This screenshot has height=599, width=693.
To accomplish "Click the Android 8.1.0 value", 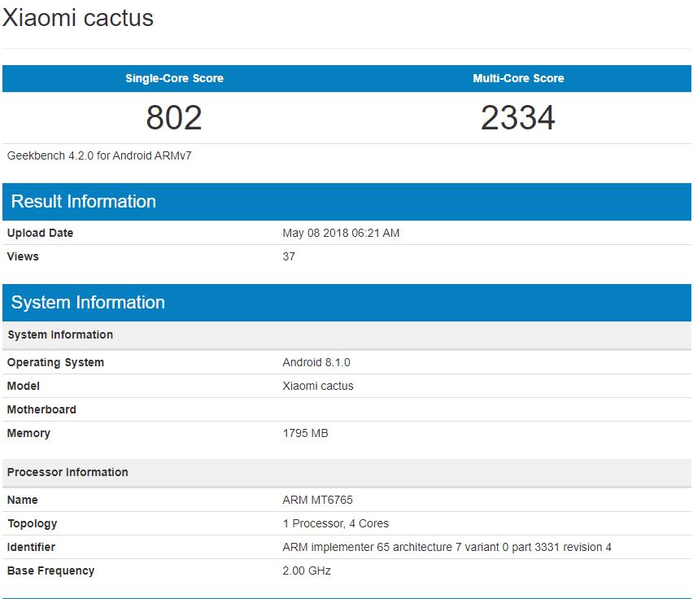I will coord(316,362).
